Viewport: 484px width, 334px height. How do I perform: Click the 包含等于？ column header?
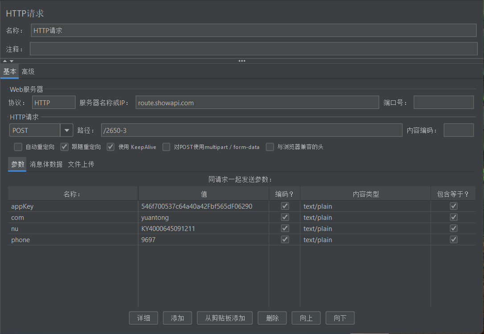point(453,194)
